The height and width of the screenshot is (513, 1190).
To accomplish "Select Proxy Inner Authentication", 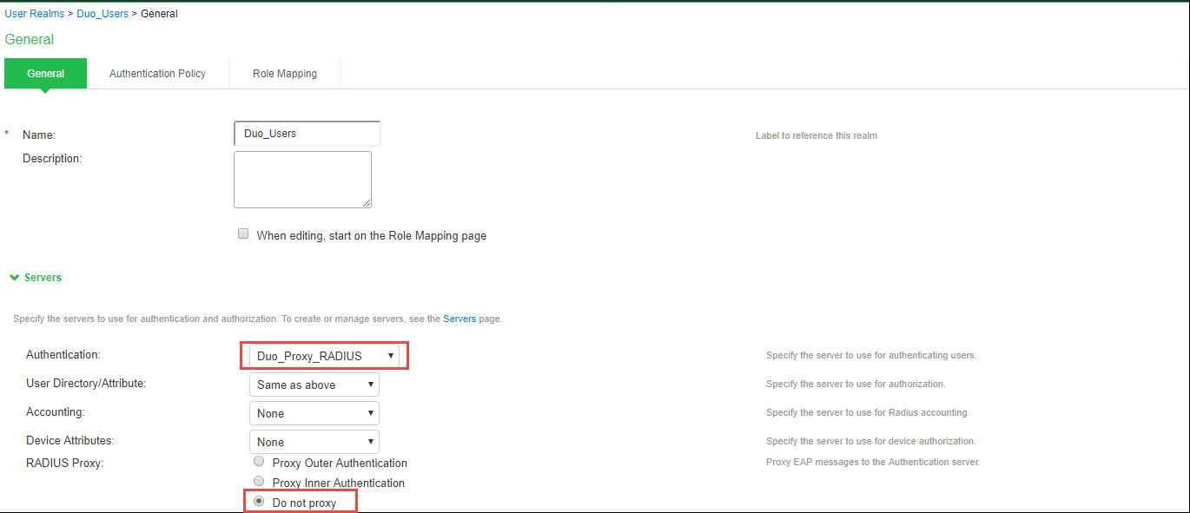I will [x=258, y=481].
